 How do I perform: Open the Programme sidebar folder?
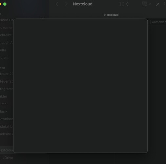click(7, 89)
